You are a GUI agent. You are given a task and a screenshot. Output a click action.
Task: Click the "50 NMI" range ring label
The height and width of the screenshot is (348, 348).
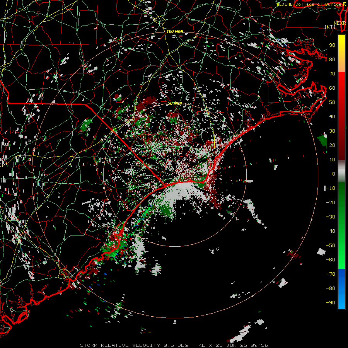175,103
